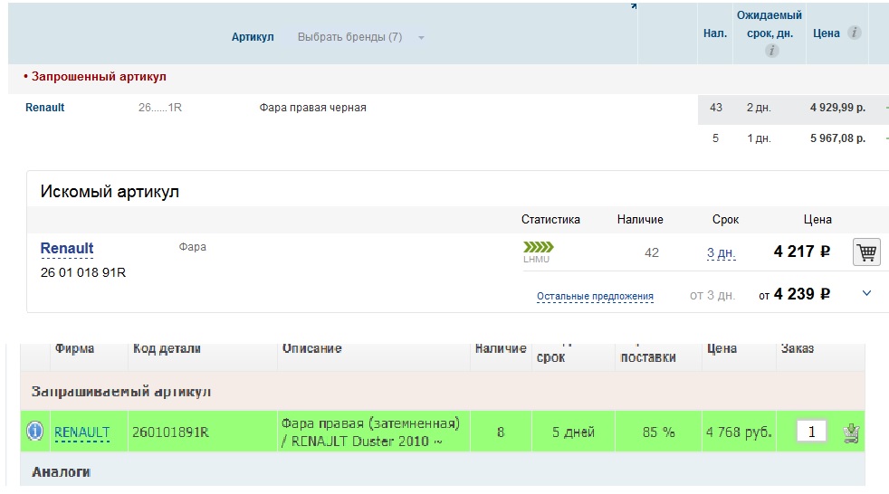Expand offers with chevron beside 4 239 ₽

866,293
